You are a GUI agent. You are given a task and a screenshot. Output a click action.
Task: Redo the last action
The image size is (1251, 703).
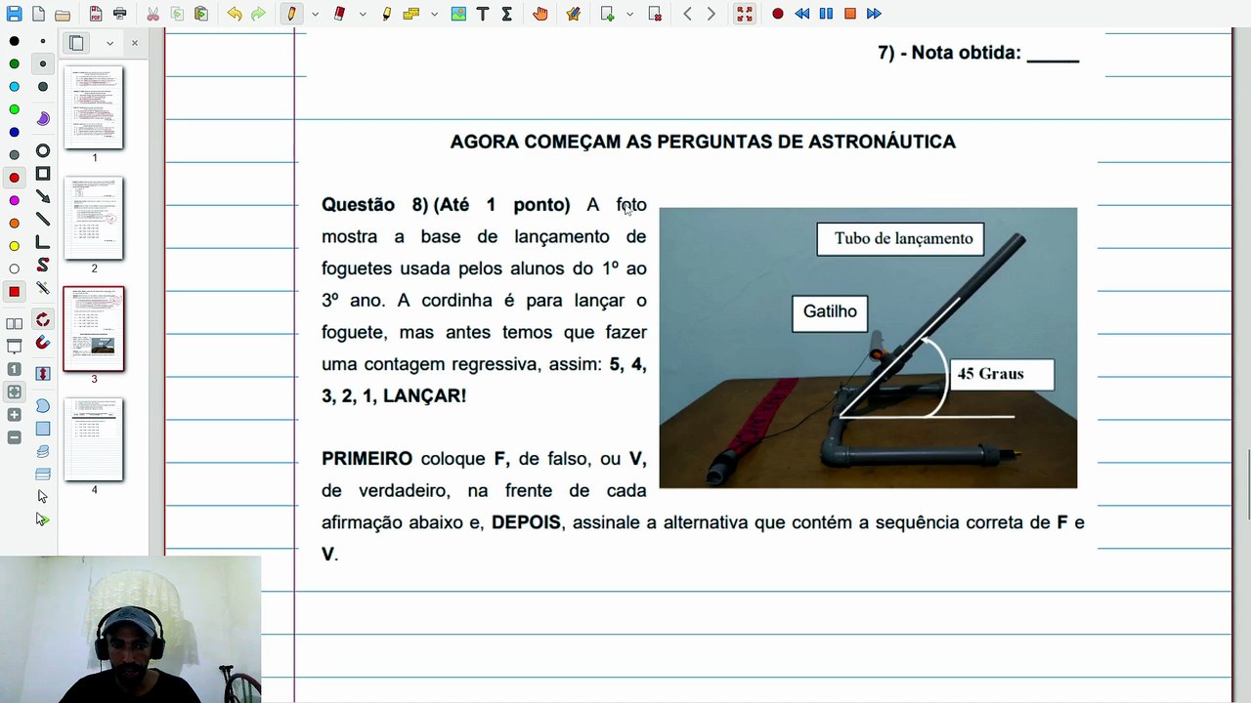pyautogui.click(x=258, y=14)
